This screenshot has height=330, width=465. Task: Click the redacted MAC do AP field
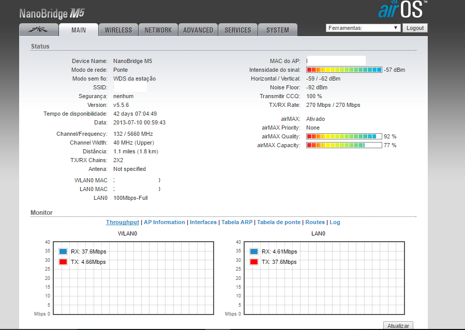pyautogui.click(x=336, y=60)
